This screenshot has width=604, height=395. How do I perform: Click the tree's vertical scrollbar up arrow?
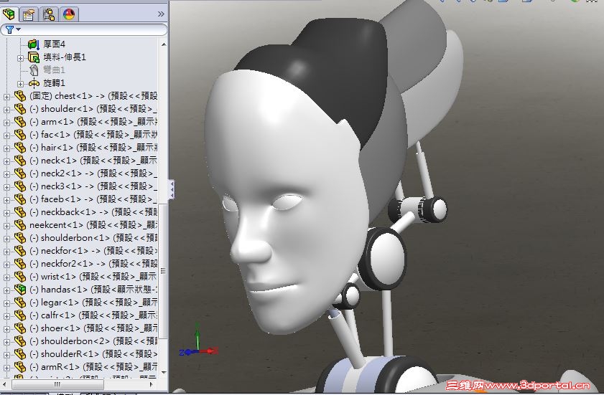coord(163,44)
